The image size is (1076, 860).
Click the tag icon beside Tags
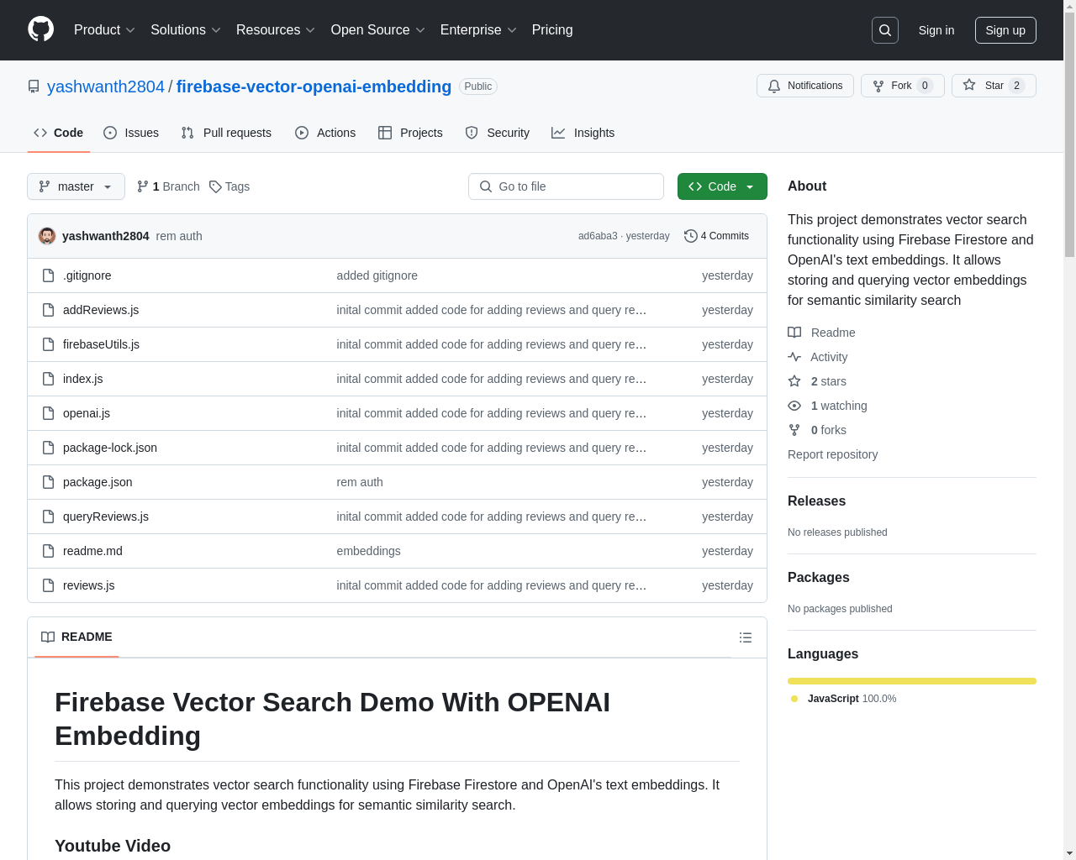coord(215,186)
